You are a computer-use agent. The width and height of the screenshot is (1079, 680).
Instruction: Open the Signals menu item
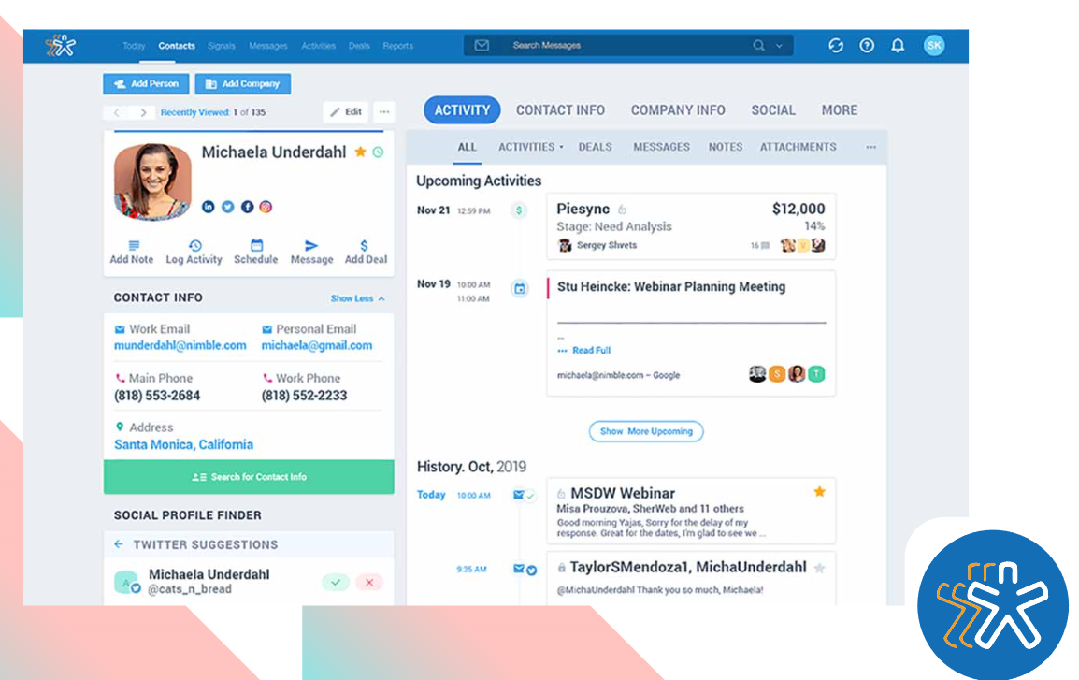(x=222, y=46)
